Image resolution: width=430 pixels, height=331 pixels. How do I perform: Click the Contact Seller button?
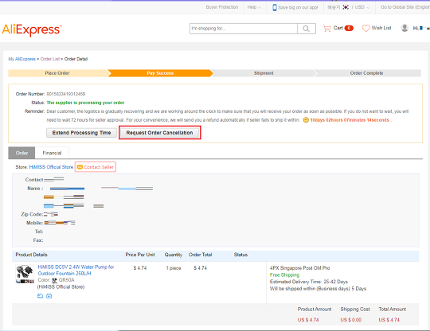coord(96,167)
